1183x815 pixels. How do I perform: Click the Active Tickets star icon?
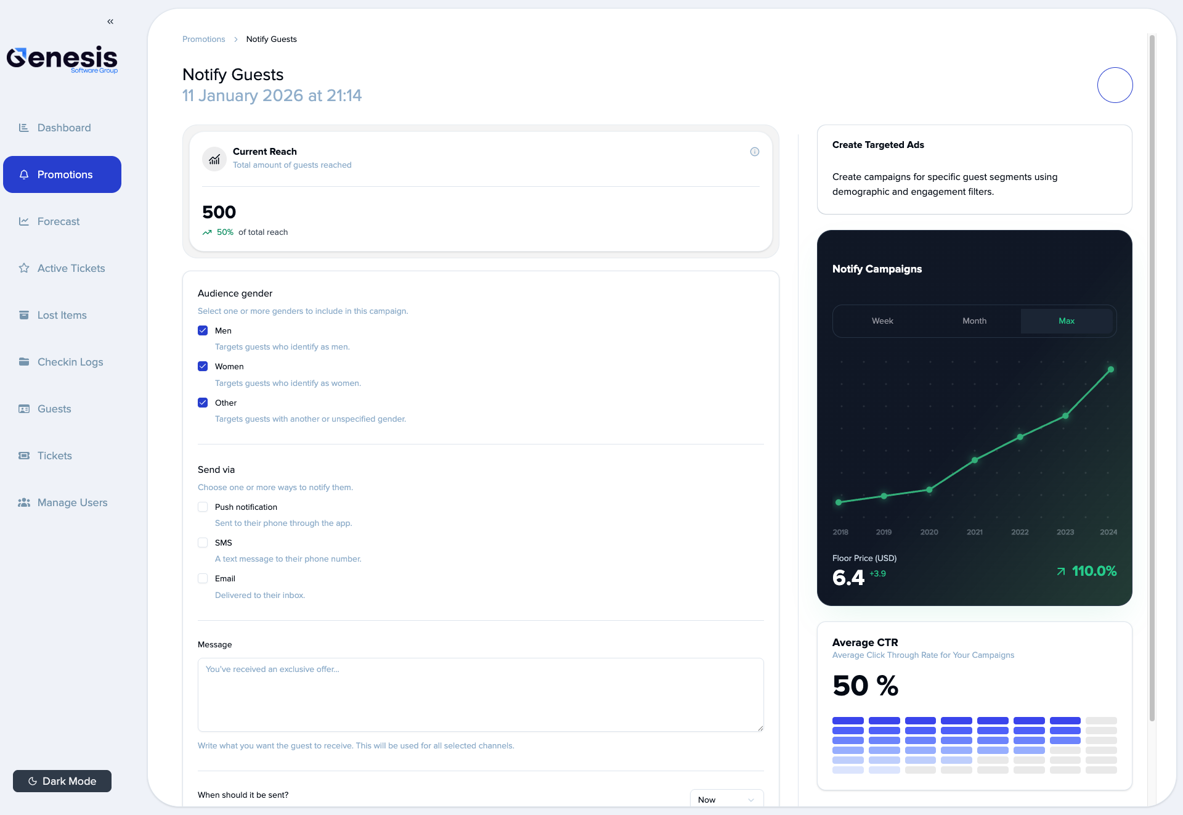(24, 268)
